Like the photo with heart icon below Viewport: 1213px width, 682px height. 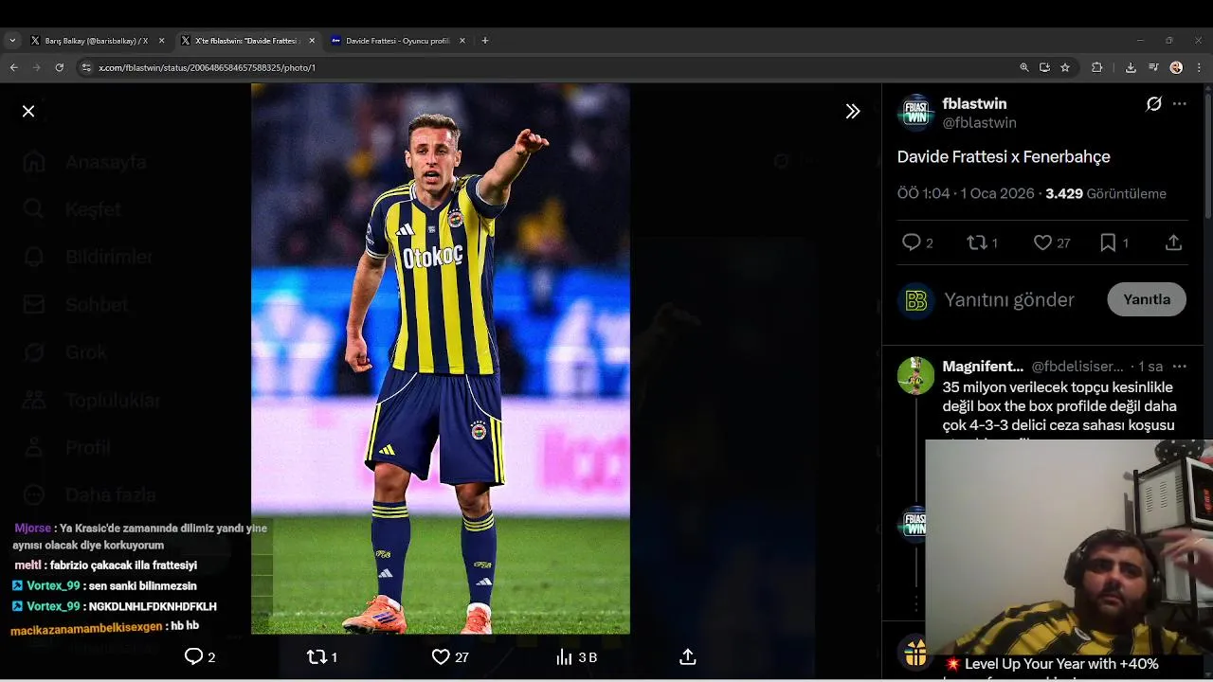[x=441, y=656]
